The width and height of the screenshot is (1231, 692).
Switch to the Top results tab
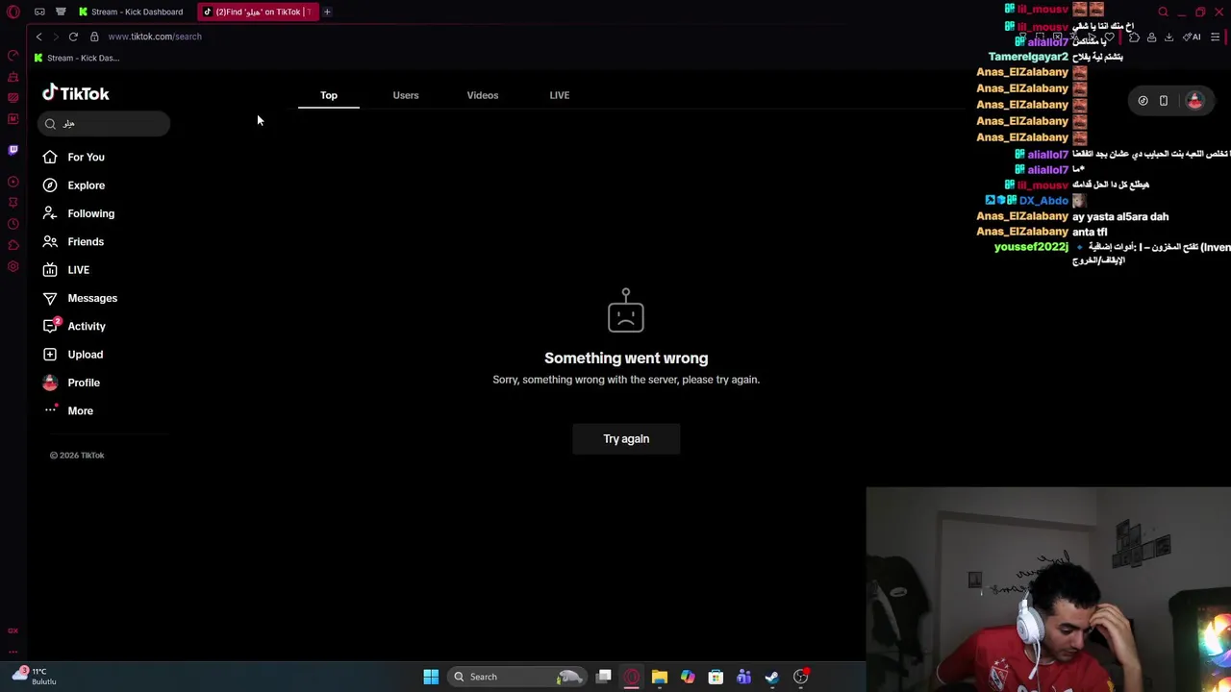click(329, 95)
